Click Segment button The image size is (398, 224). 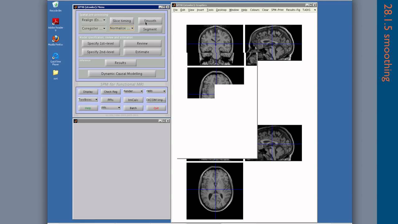[150, 29]
